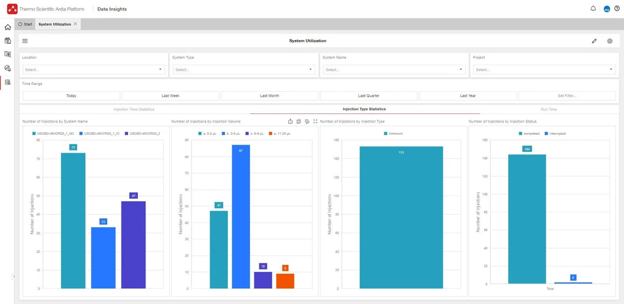
Task: Select the Last Month time range
Action: click(x=269, y=96)
